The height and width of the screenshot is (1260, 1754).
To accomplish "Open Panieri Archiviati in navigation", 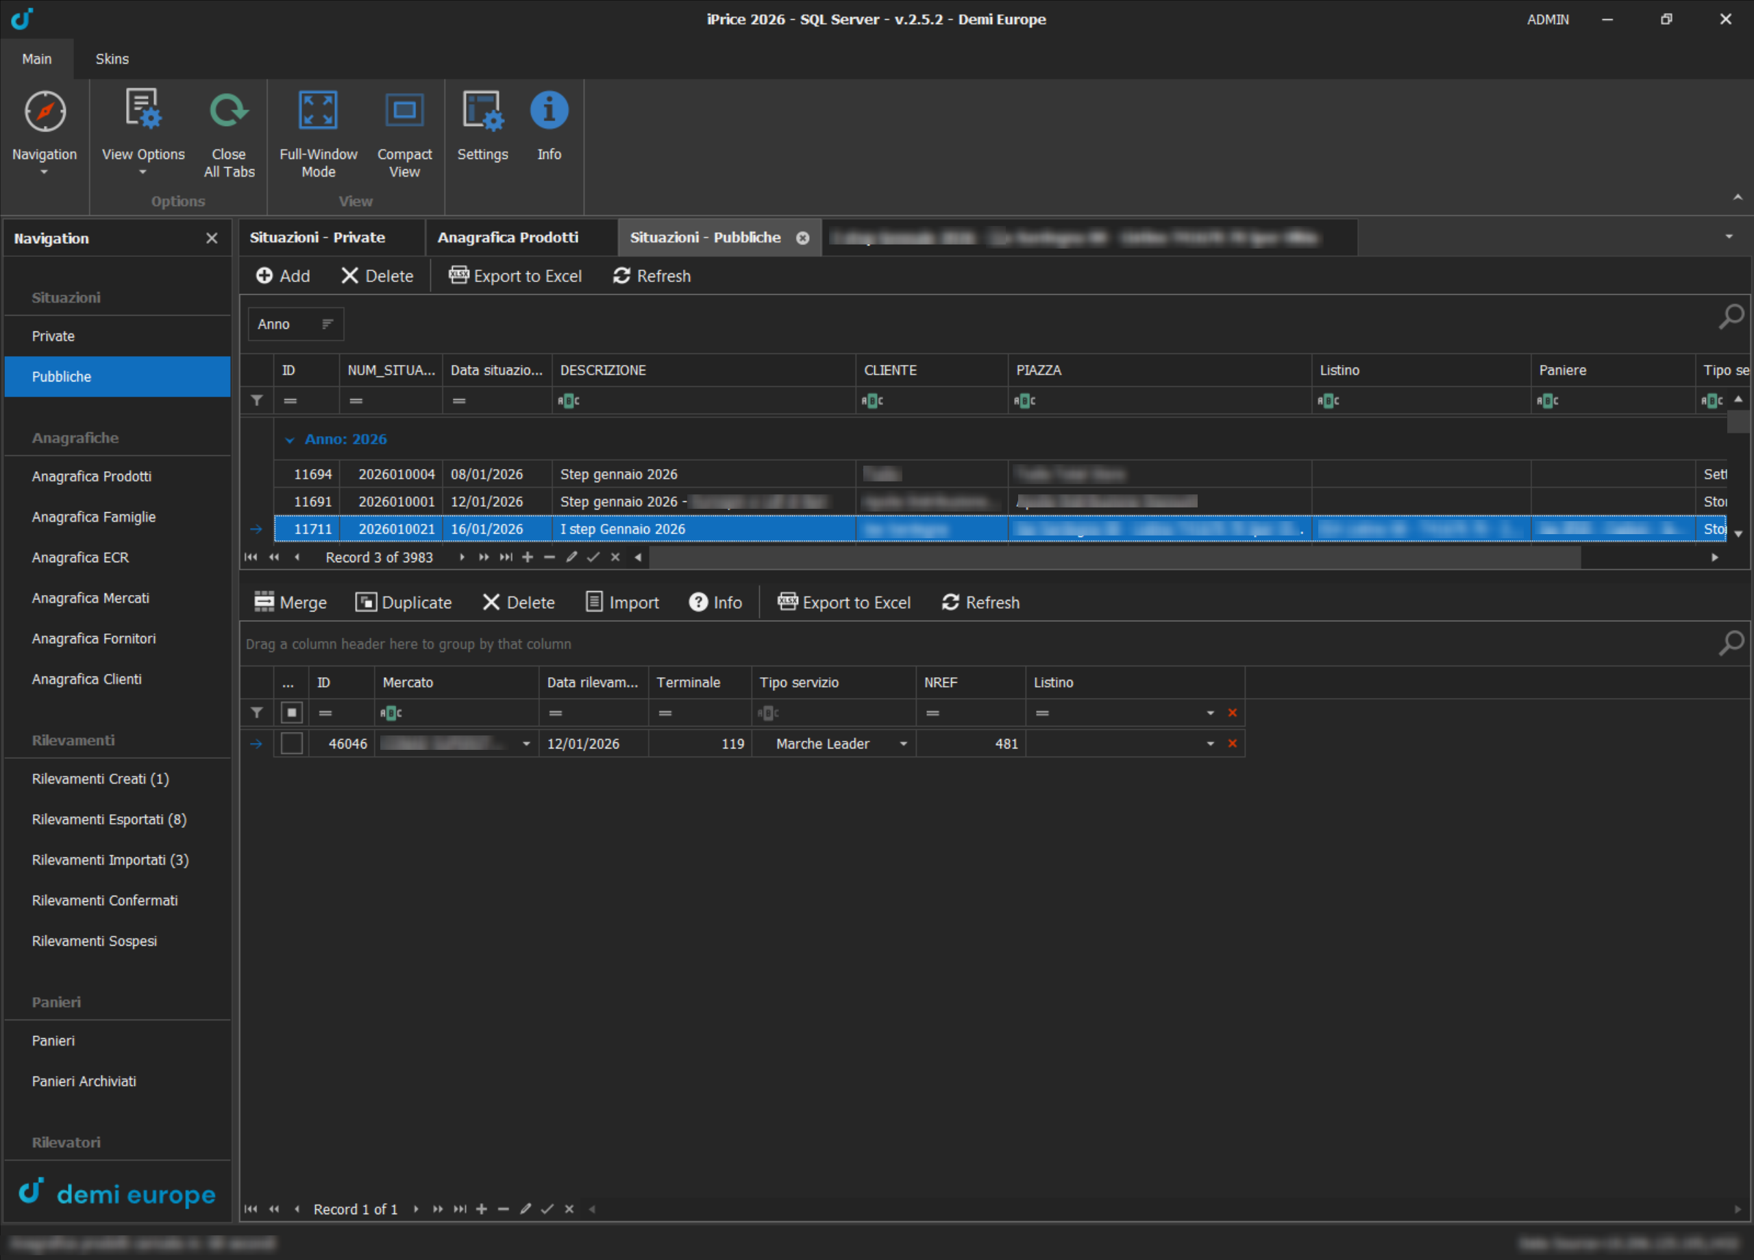I will (x=118, y=1081).
